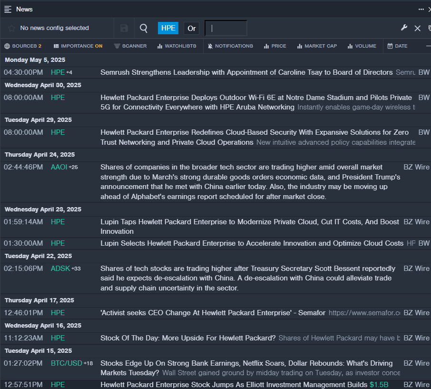
Task: Open the MARKET CAP filter
Action: click(317, 46)
